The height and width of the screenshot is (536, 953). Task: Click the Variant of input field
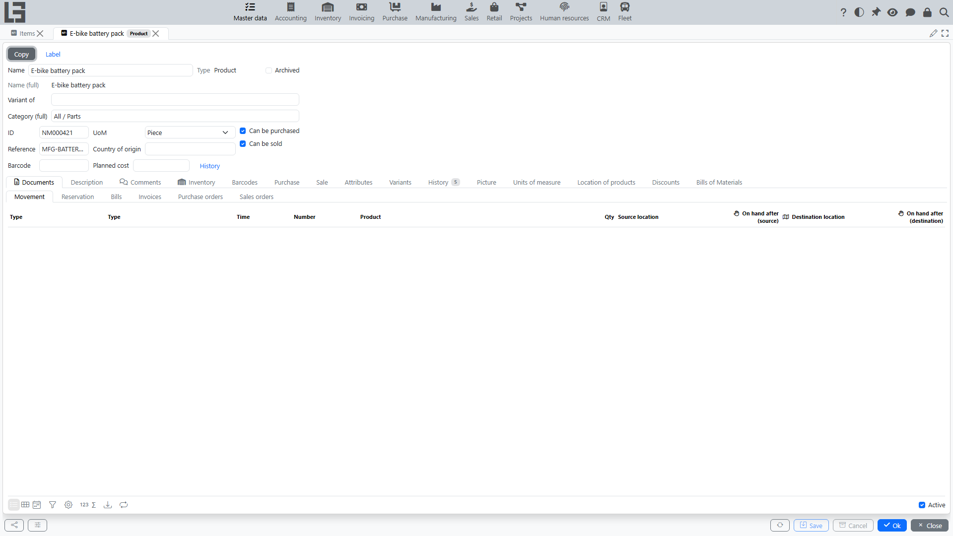(x=175, y=100)
